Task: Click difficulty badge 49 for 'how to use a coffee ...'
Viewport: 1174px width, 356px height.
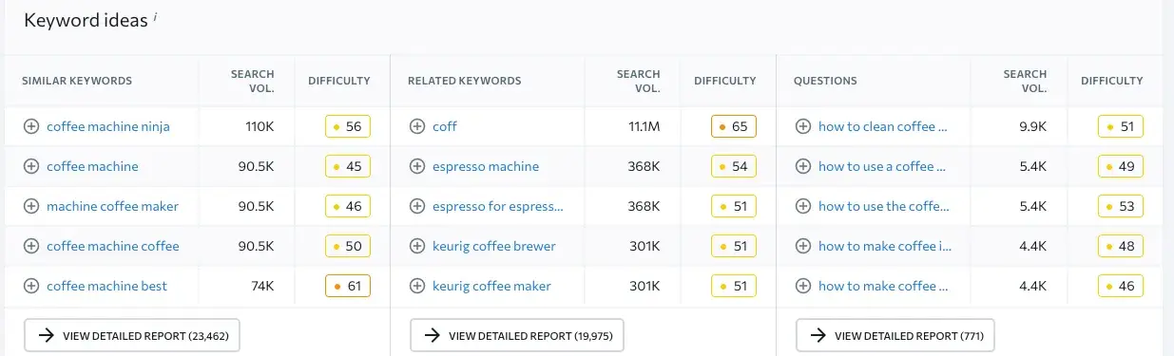Action: (x=1120, y=166)
